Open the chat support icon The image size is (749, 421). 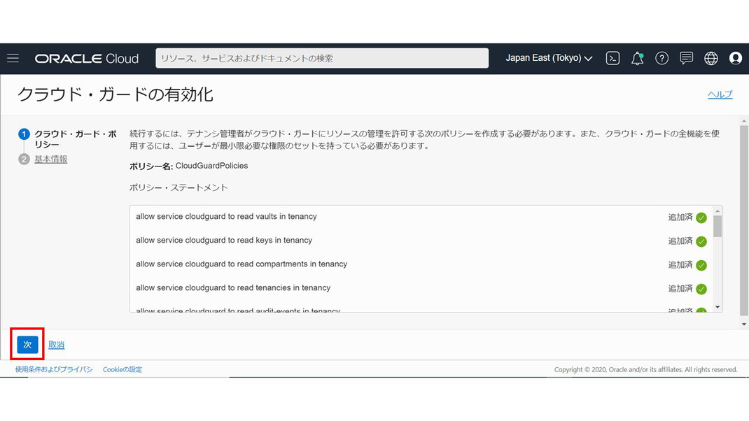[687, 58]
